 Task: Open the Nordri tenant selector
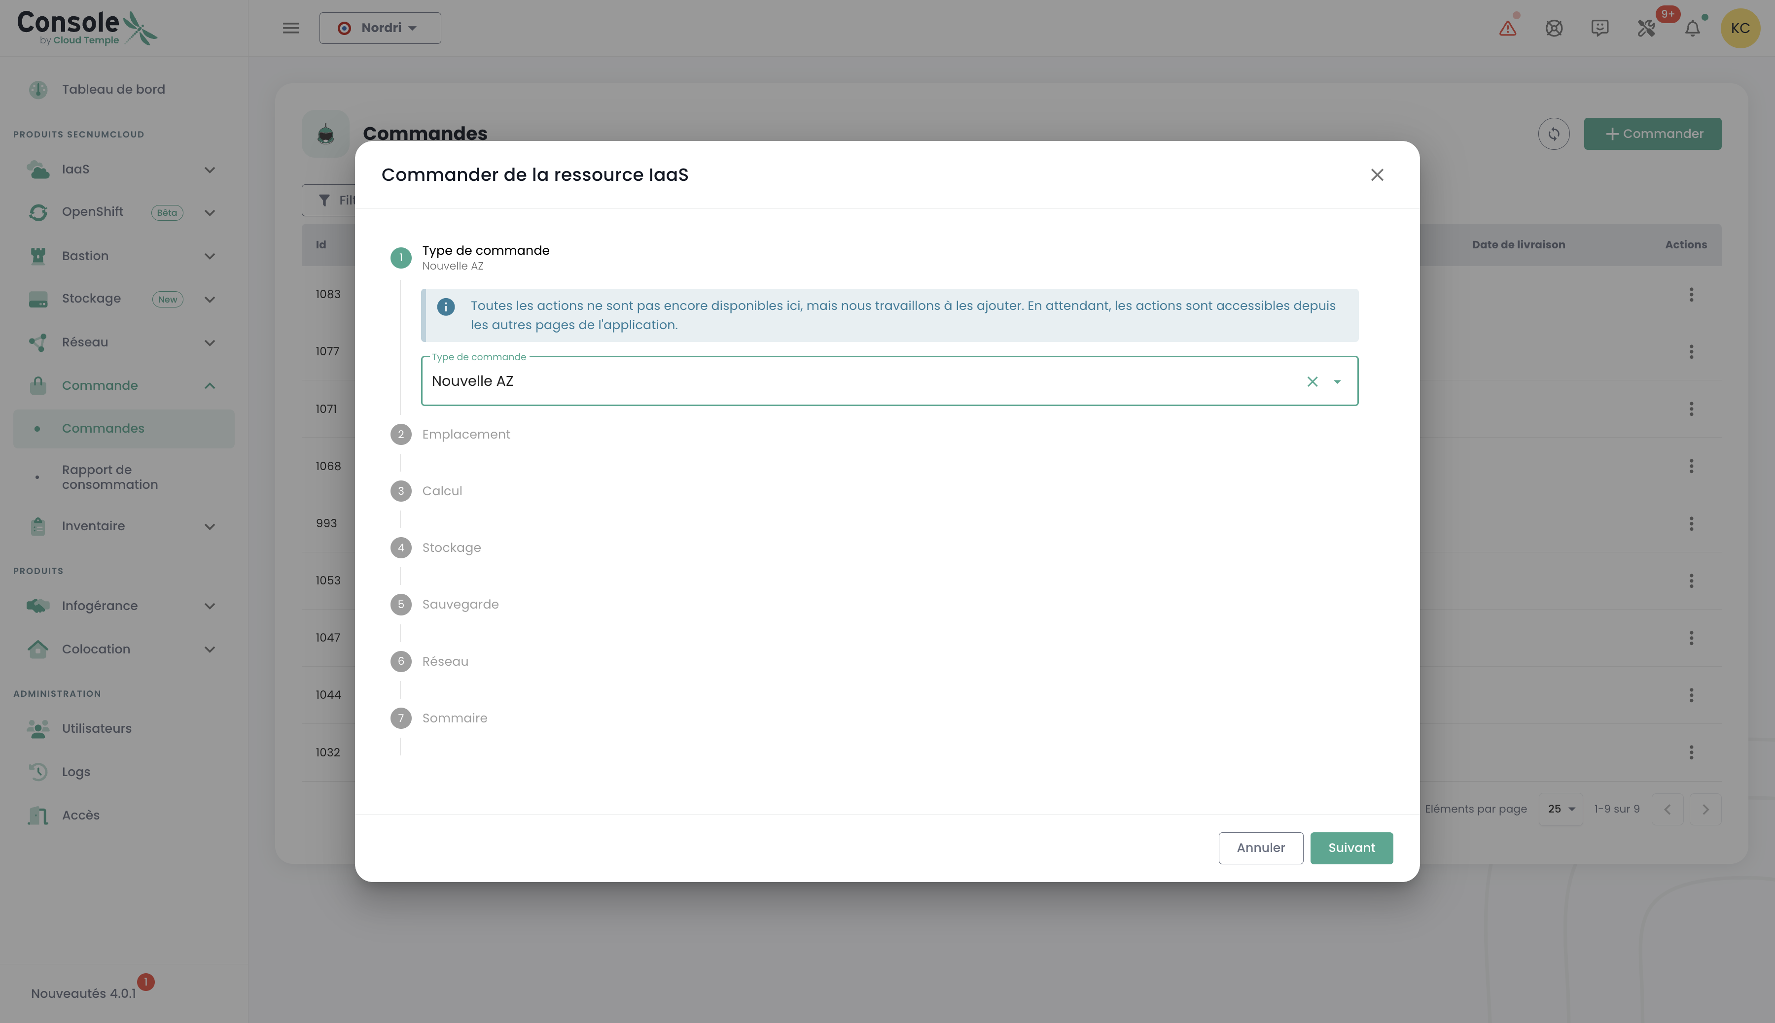(380, 28)
